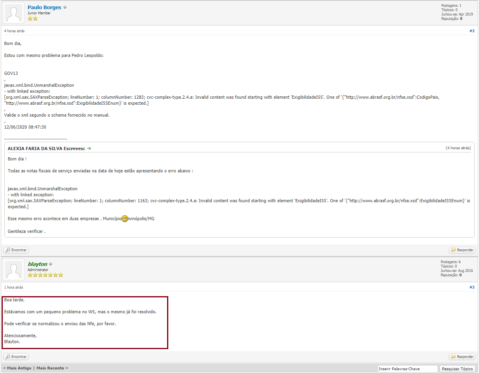
Task: Click timestamp '12/06/2020 08:47:30'
Action: tap(25, 127)
